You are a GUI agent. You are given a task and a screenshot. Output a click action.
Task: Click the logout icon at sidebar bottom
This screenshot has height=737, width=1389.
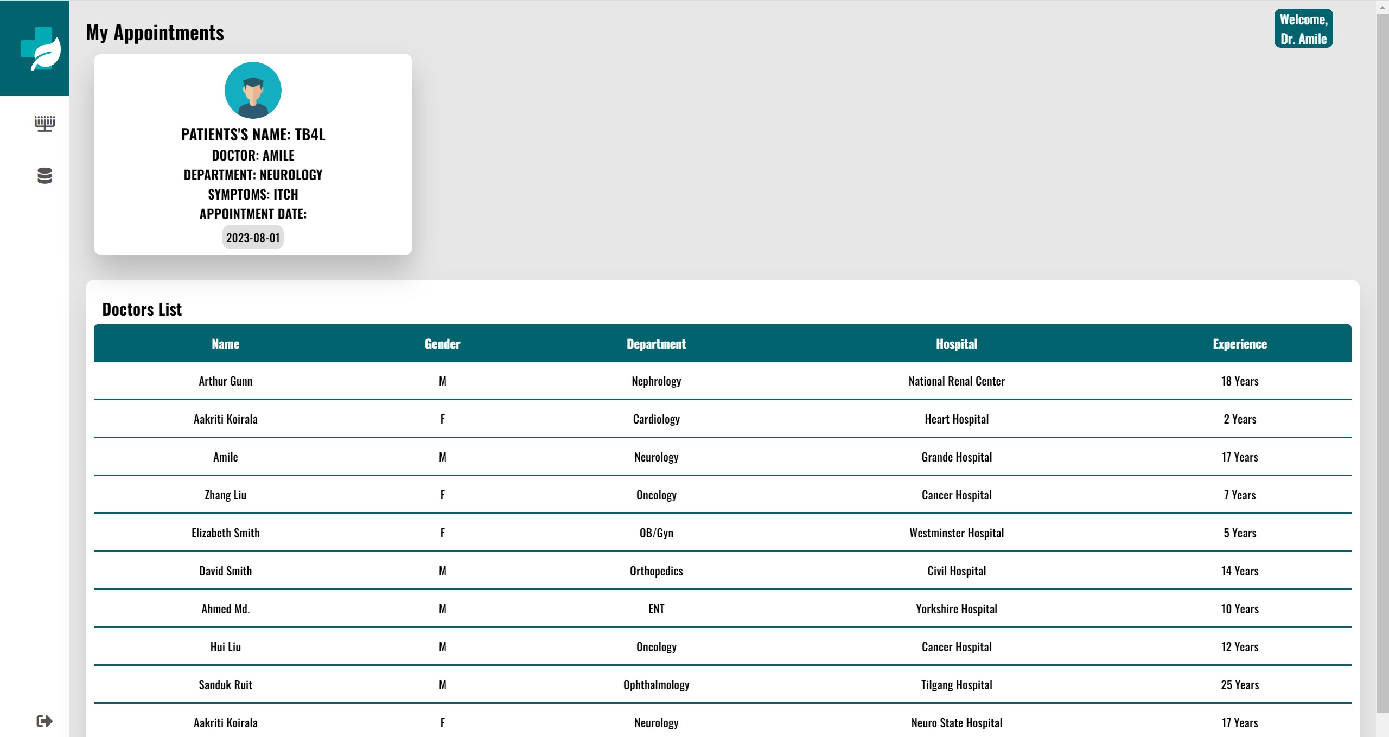44,721
